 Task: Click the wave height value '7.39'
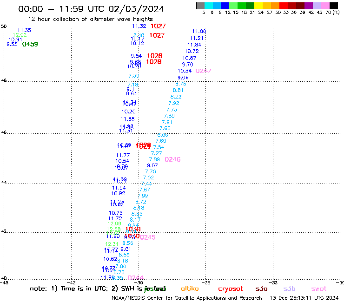(134, 76)
